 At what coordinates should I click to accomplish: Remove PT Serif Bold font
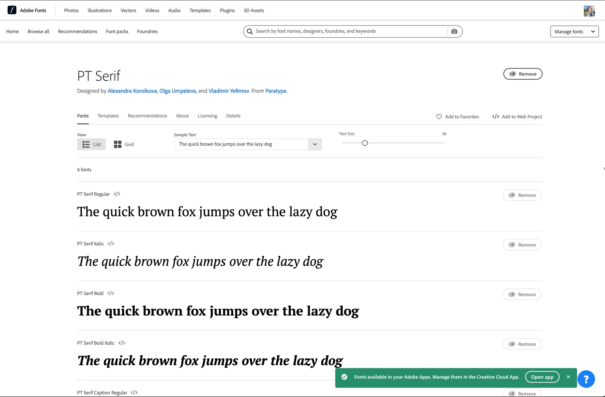pyautogui.click(x=522, y=294)
